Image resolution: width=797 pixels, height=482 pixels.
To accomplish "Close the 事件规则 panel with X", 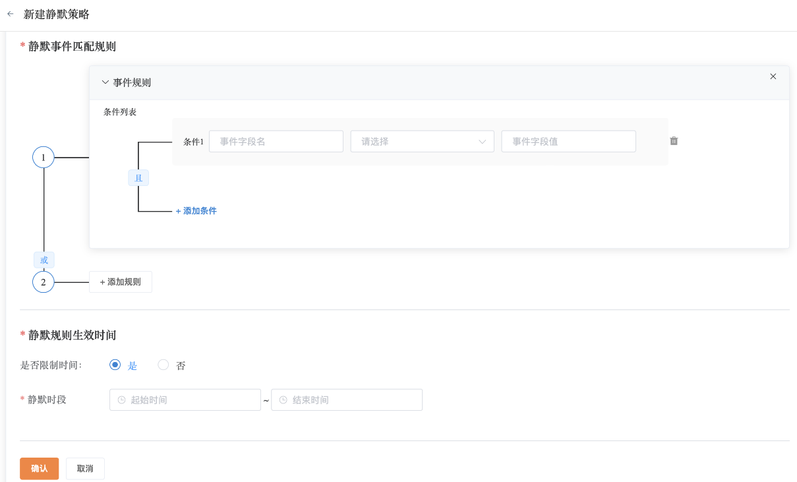I will 773,76.
